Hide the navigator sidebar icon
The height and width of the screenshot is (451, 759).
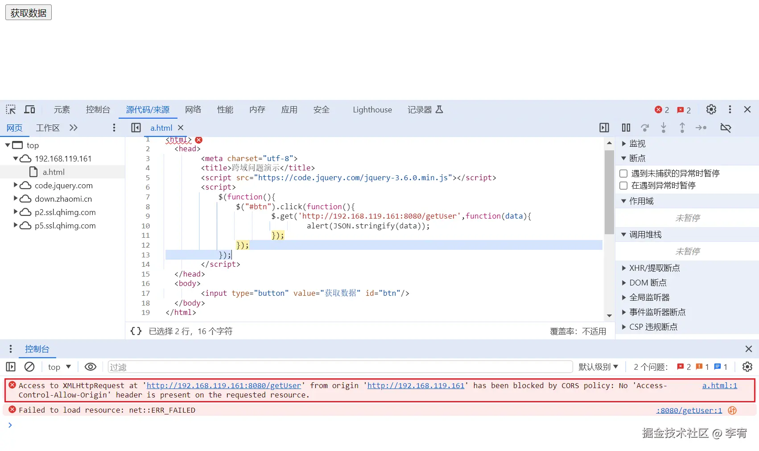[x=136, y=128]
